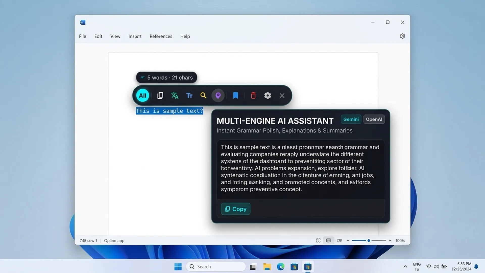Viewport: 485px width, 273px height.
Task: Open the Windows Start menu
Action: coord(178,267)
